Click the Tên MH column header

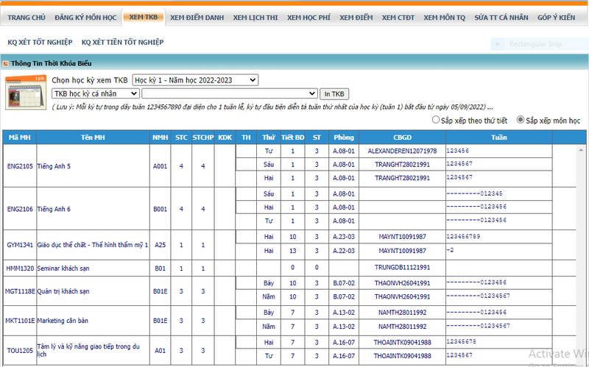[x=93, y=137]
